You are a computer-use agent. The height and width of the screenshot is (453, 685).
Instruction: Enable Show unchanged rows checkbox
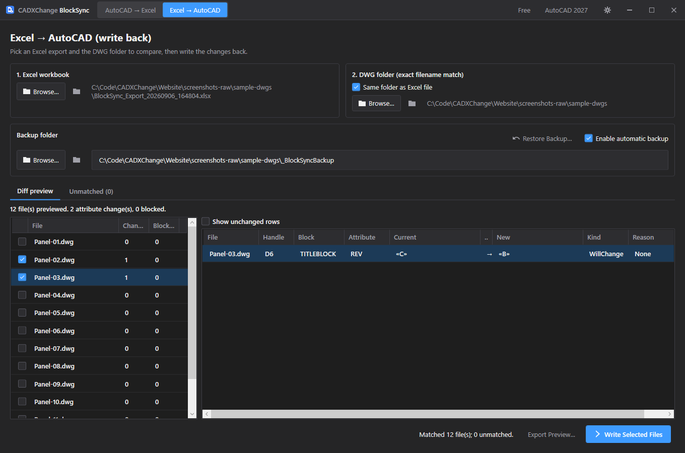[x=205, y=221]
